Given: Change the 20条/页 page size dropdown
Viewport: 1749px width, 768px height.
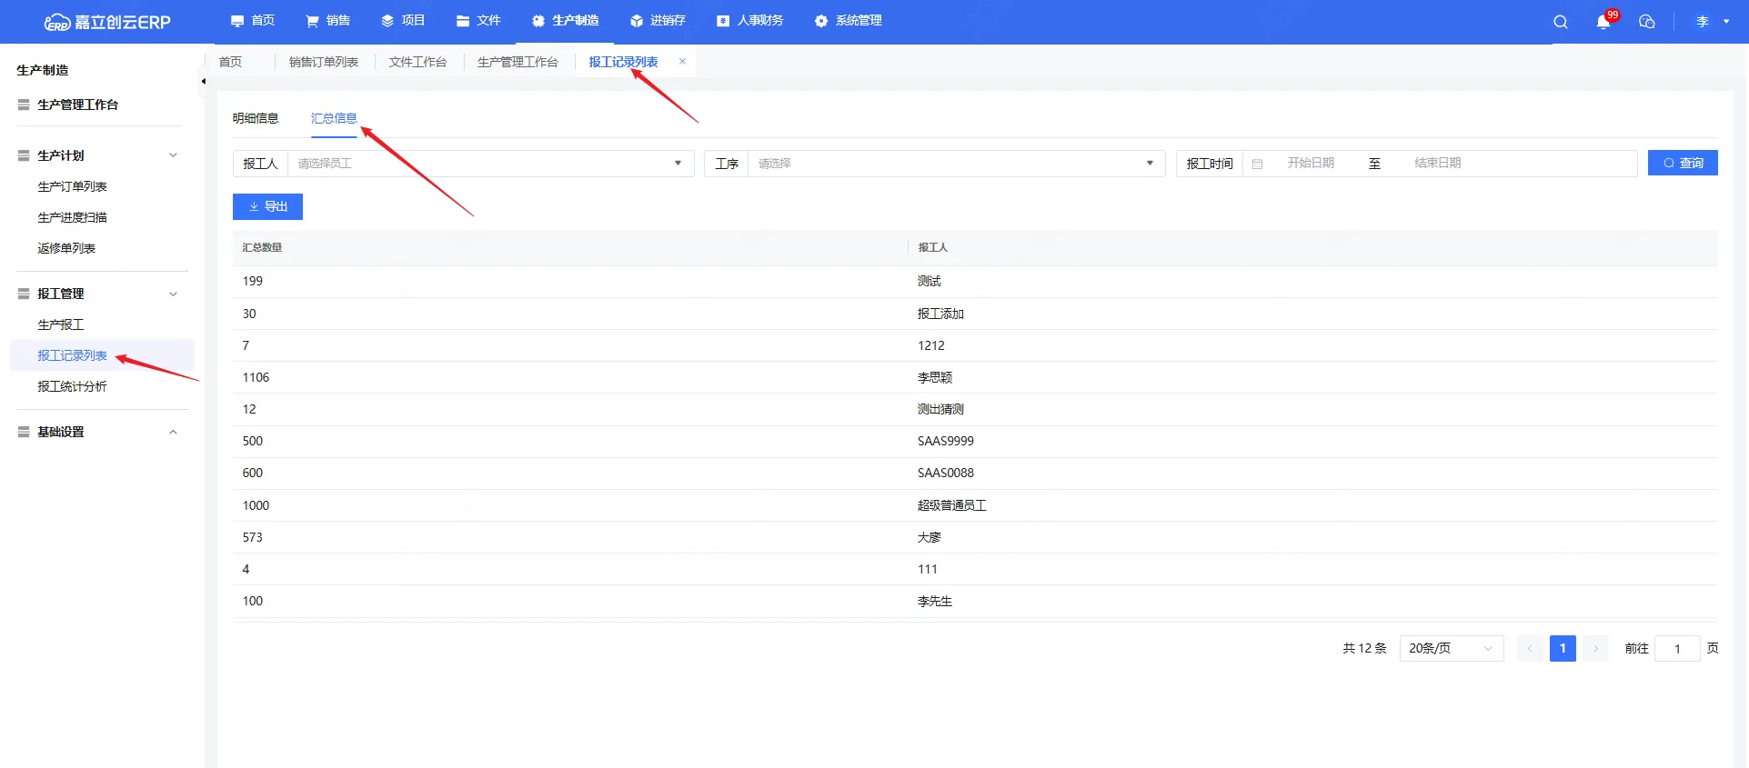Looking at the screenshot, I should [x=1450, y=648].
